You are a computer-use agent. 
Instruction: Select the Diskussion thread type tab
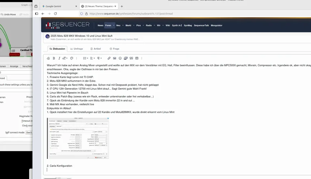coord(57,49)
